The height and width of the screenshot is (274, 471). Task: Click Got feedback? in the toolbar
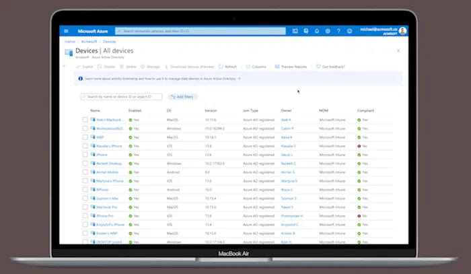tap(330, 67)
